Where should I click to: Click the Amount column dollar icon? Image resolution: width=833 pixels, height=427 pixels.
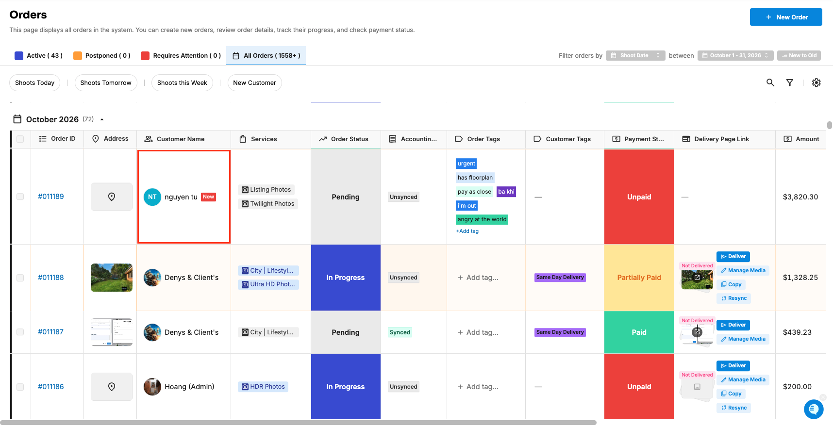pos(788,139)
